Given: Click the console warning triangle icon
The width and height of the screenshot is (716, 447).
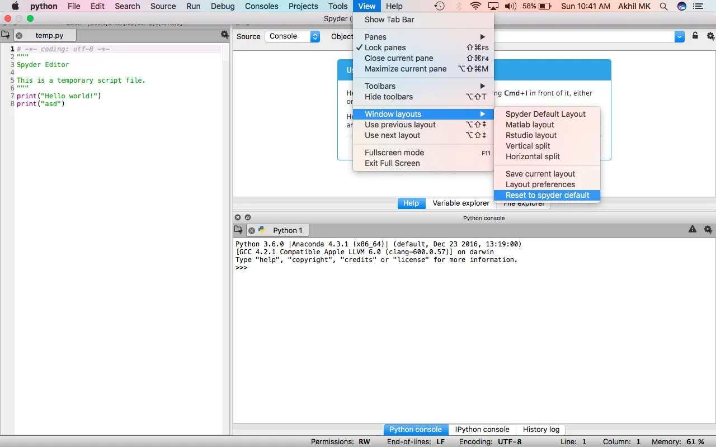Looking at the screenshot, I should [693, 229].
